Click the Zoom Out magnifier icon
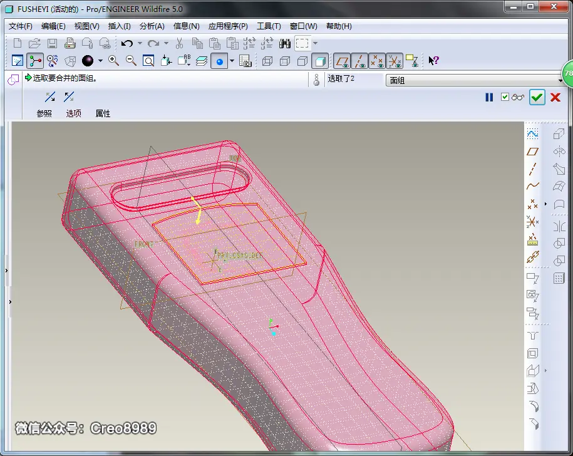573x456 pixels. click(131, 61)
